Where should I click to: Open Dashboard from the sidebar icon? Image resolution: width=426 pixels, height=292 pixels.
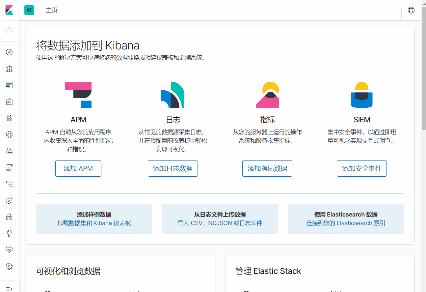click(9, 85)
